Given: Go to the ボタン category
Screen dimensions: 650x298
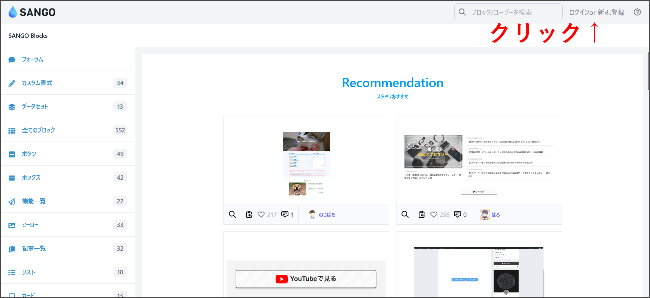Looking at the screenshot, I should point(29,154).
